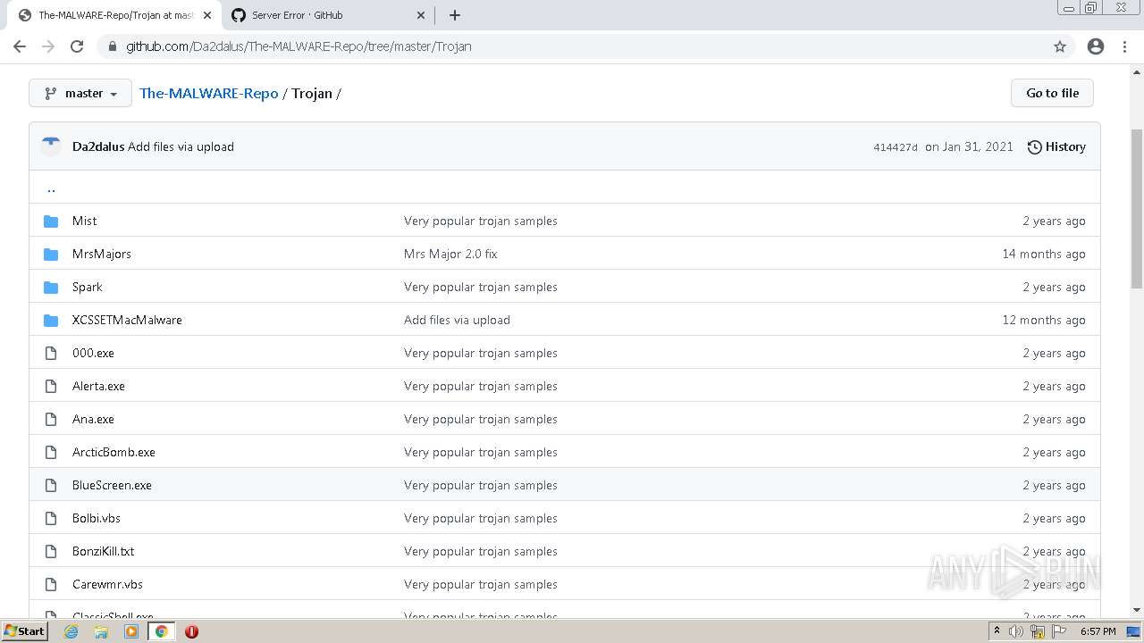Open Chrome's three-dot menu
1144x643 pixels.
tap(1124, 46)
